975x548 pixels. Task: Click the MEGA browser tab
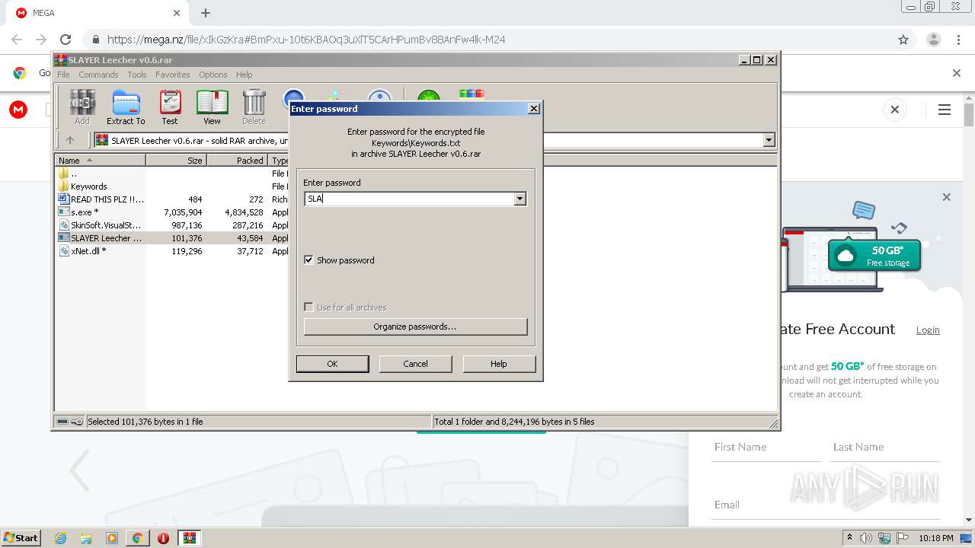[97, 13]
